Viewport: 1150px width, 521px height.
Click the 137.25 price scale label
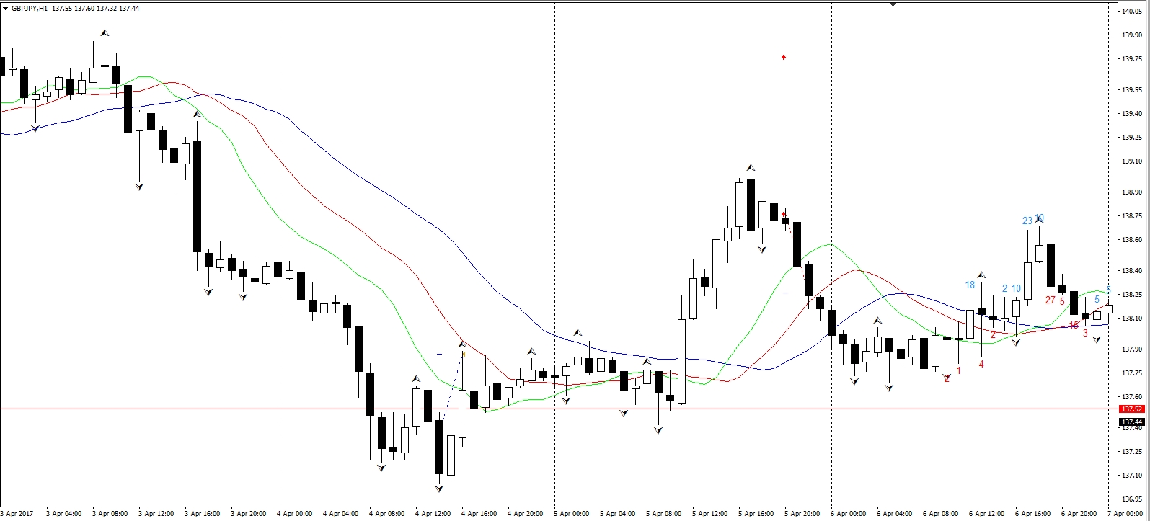1132,452
